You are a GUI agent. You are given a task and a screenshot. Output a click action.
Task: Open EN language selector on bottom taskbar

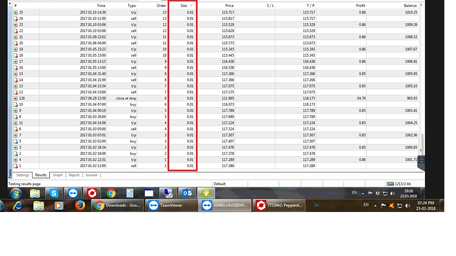[366, 205]
